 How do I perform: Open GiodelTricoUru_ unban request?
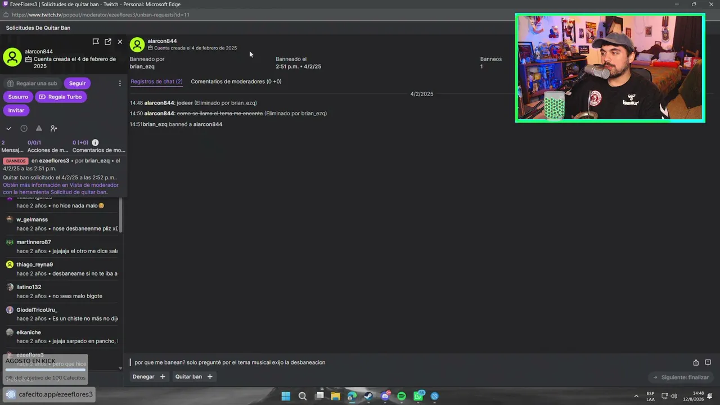click(61, 314)
